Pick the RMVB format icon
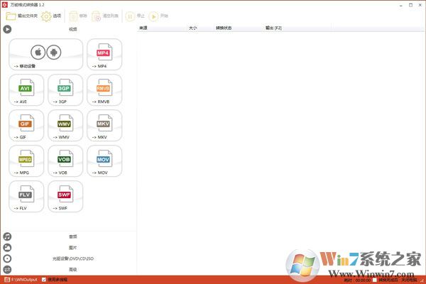The image size is (426, 284). (x=104, y=90)
